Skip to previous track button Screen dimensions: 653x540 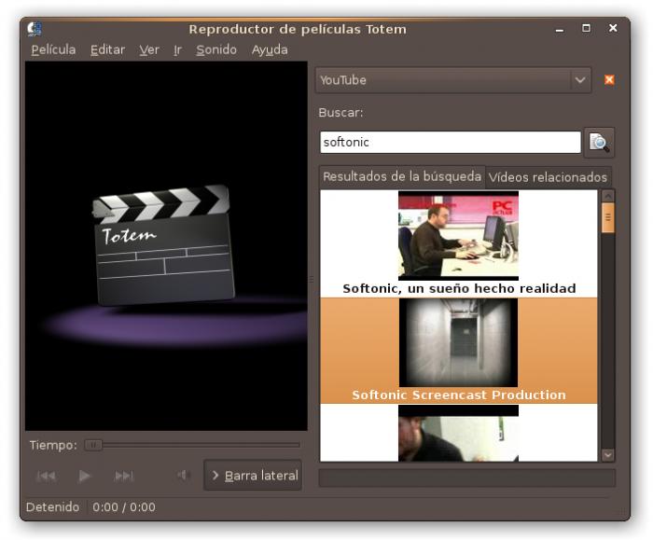[x=46, y=476]
